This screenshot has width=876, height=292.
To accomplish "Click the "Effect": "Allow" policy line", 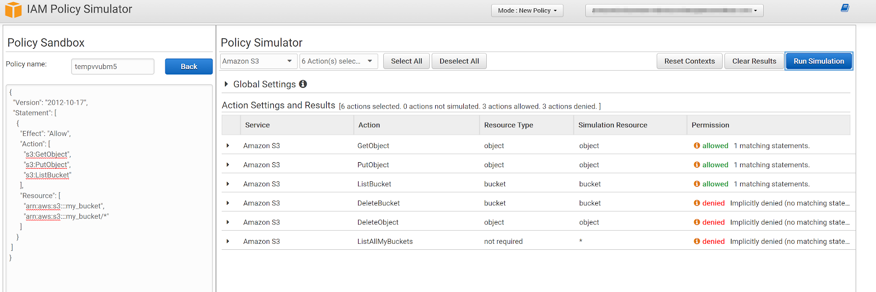I will click(x=45, y=134).
